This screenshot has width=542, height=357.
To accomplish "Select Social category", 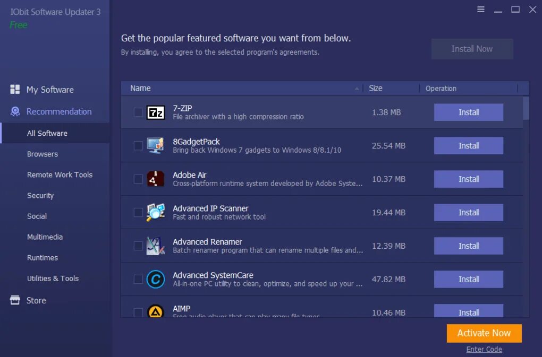I will tap(37, 216).
